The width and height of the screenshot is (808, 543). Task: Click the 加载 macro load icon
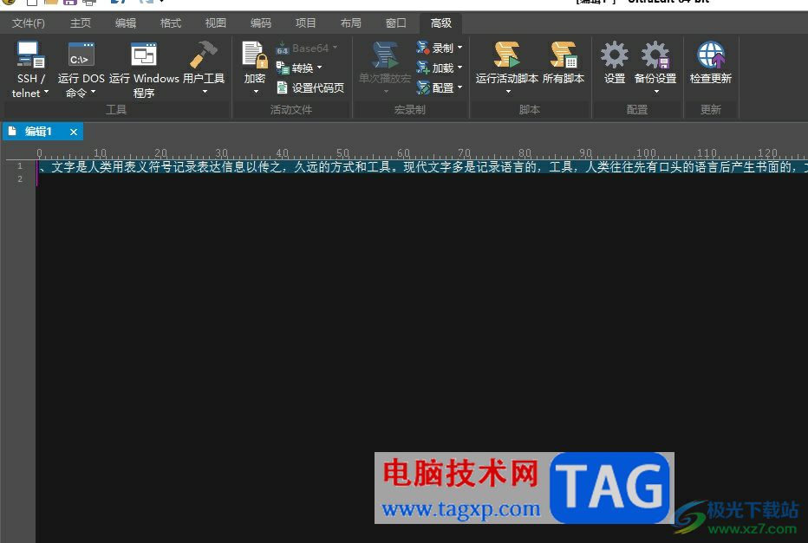click(x=422, y=68)
